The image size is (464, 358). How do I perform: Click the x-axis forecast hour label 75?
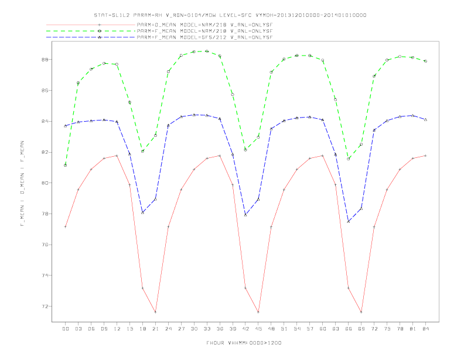click(x=387, y=329)
